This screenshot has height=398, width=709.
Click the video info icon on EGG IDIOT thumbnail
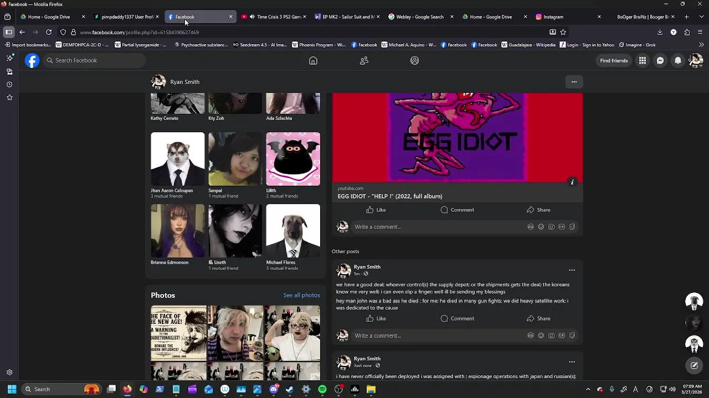click(x=572, y=182)
